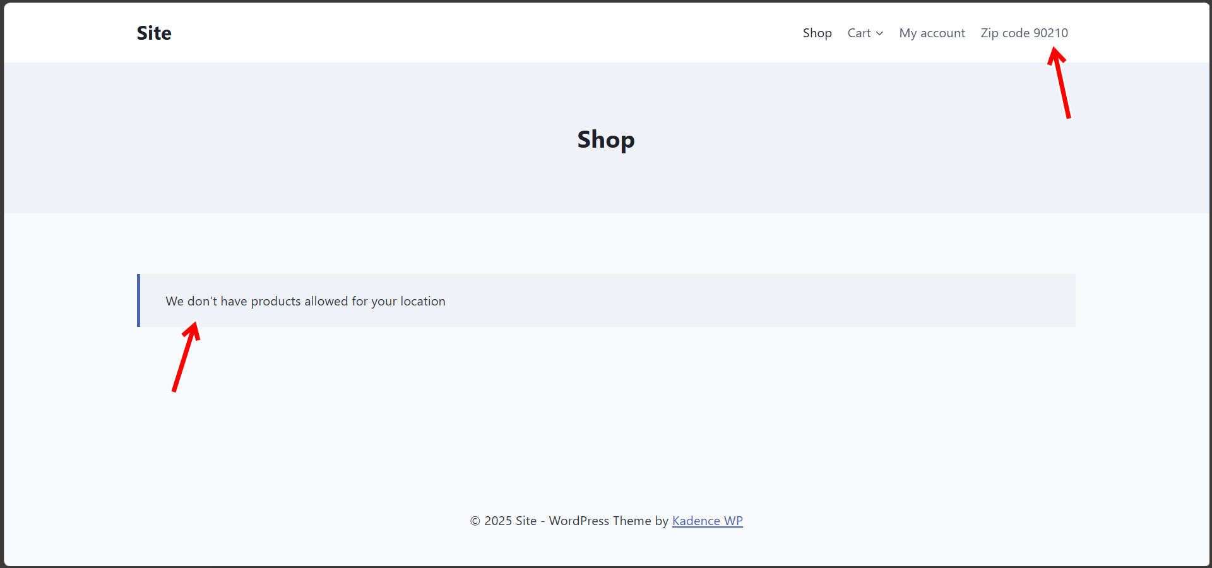The height and width of the screenshot is (568, 1212).
Task: Open the Shop menu item
Action: [x=817, y=33]
